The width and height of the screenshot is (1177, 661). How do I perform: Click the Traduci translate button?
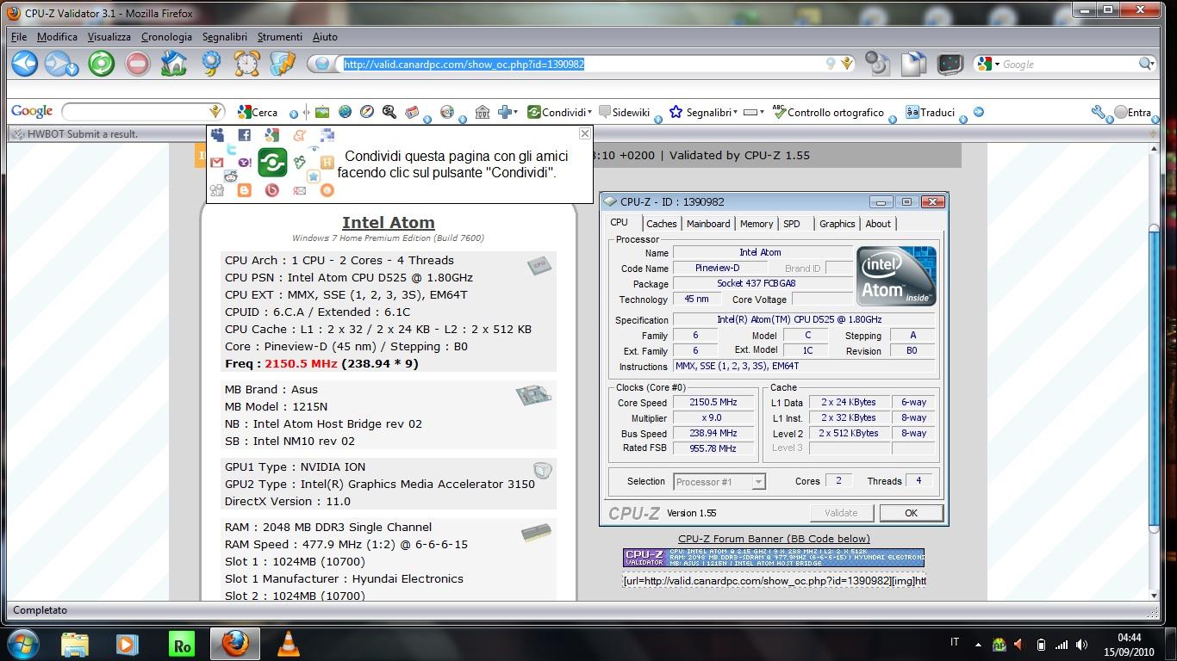[x=930, y=112]
